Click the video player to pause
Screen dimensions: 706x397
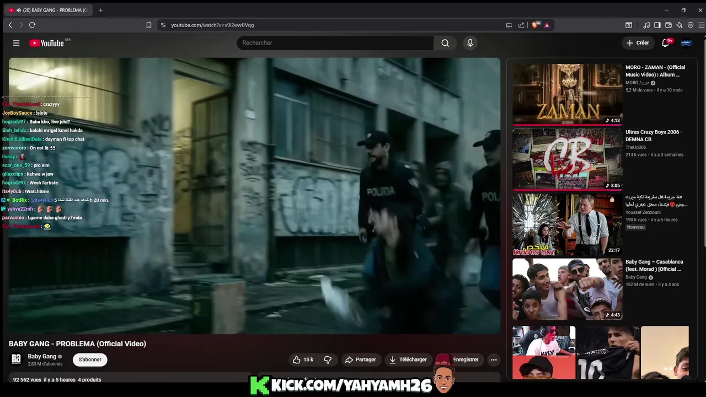(254, 196)
